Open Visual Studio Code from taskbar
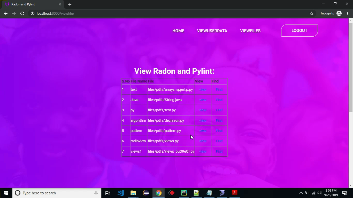Image resolution: width=353 pixels, height=198 pixels. [121, 193]
